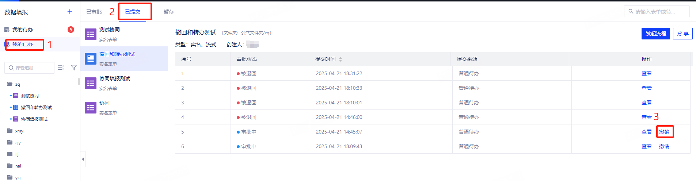
Task: Sort by 提交时间 column
Action: [x=341, y=59]
